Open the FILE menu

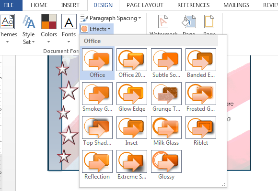tap(9, 5)
